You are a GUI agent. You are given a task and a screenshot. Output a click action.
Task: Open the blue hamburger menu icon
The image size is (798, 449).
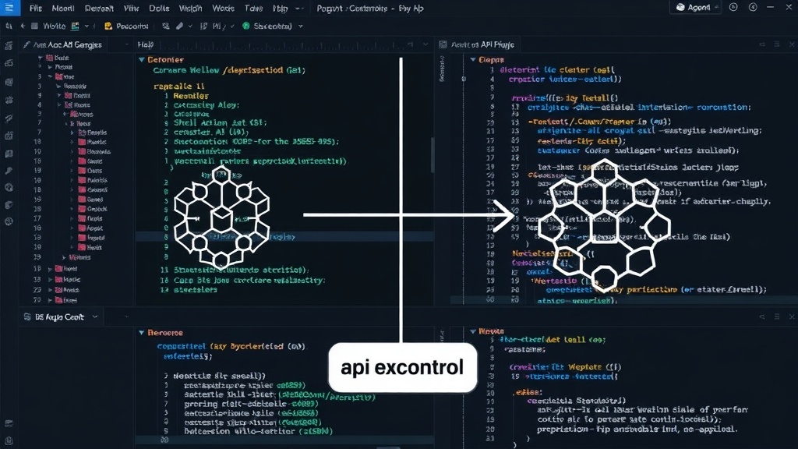pyautogui.click(x=9, y=8)
